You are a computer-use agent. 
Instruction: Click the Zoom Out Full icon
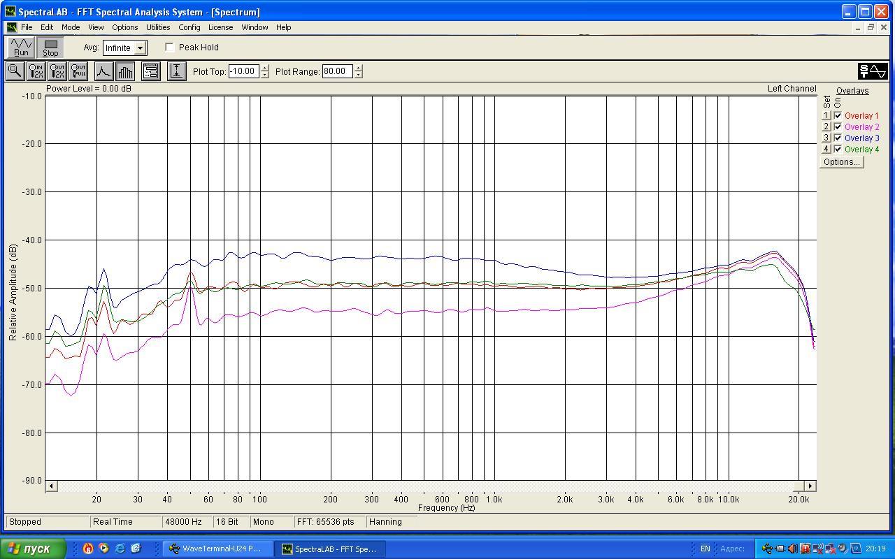click(78, 71)
